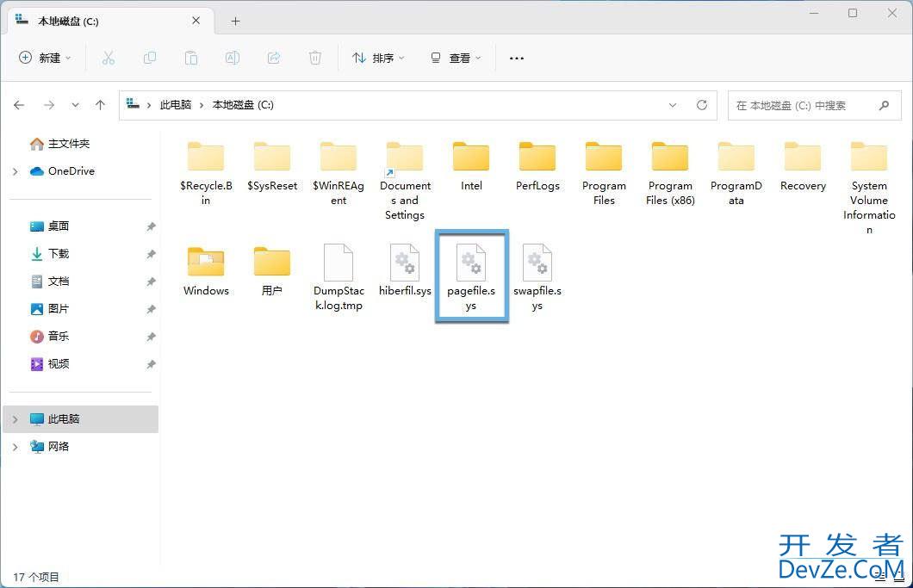Screen dimensions: 913x588
Task: Refresh the current folder view
Action: [x=702, y=105]
